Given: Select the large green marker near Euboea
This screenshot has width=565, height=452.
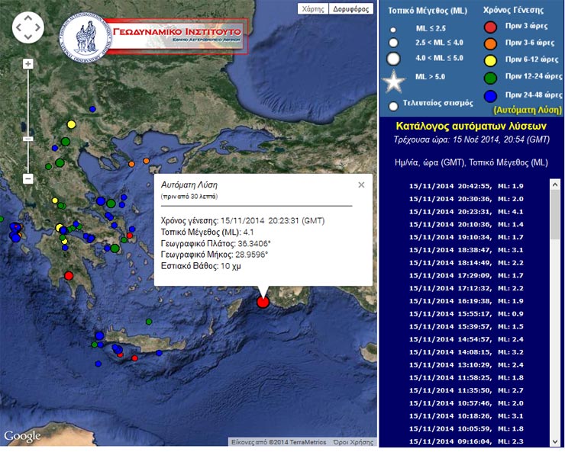Looking at the screenshot, I should (111, 204).
